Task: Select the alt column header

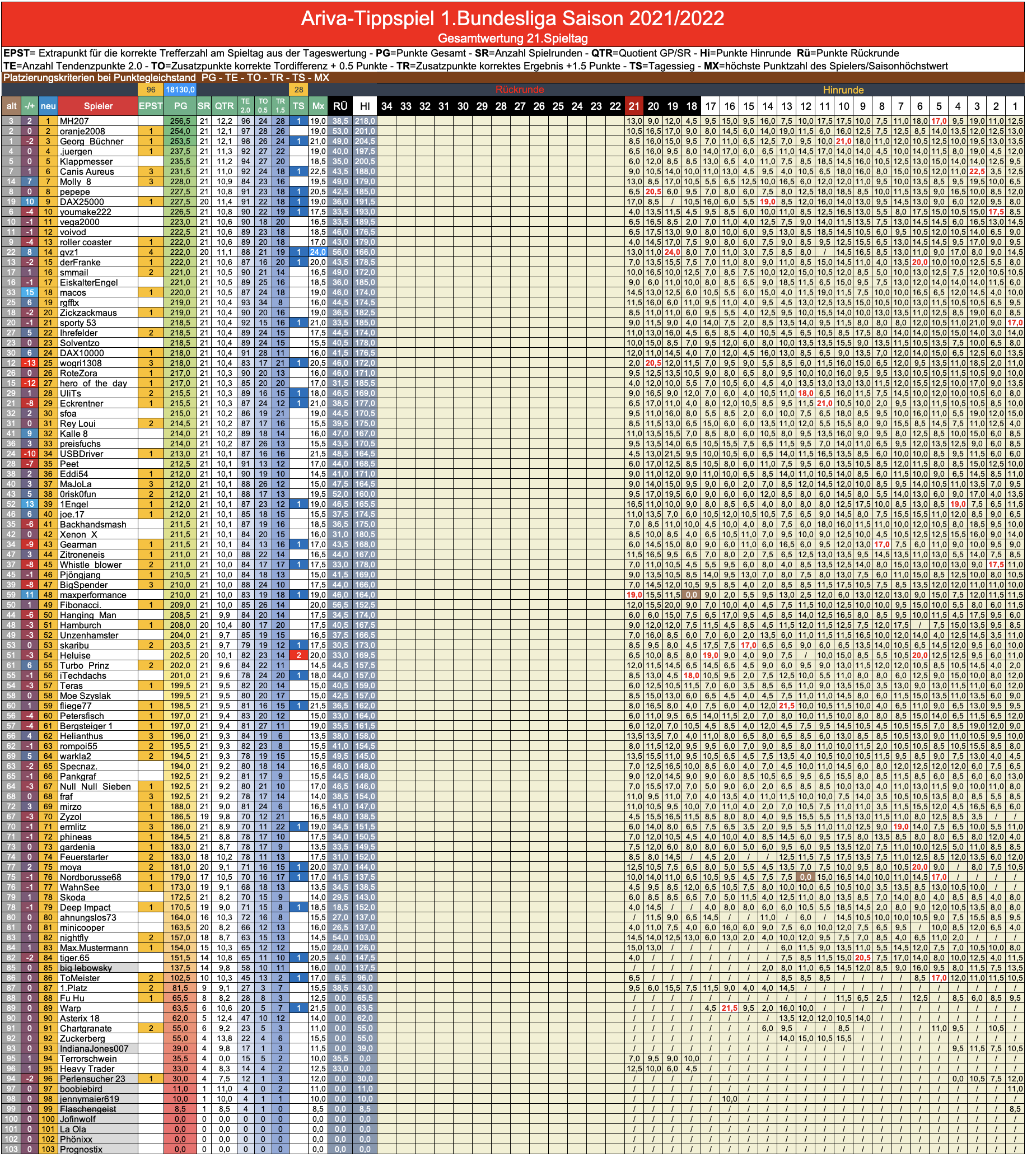Action: point(11,106)
